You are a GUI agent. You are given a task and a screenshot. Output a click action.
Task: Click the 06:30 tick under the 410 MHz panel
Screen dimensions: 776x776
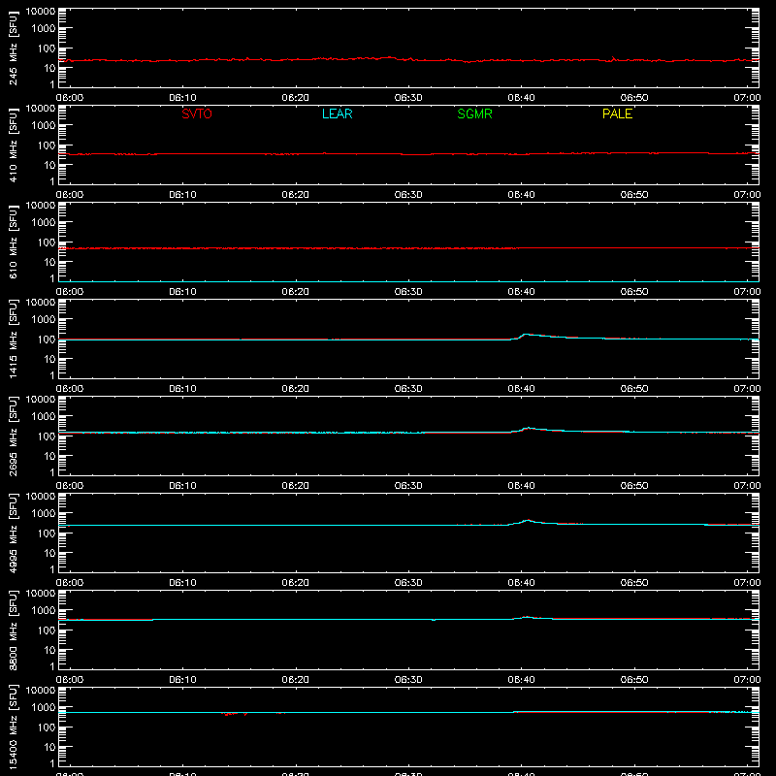coord(408,195)
